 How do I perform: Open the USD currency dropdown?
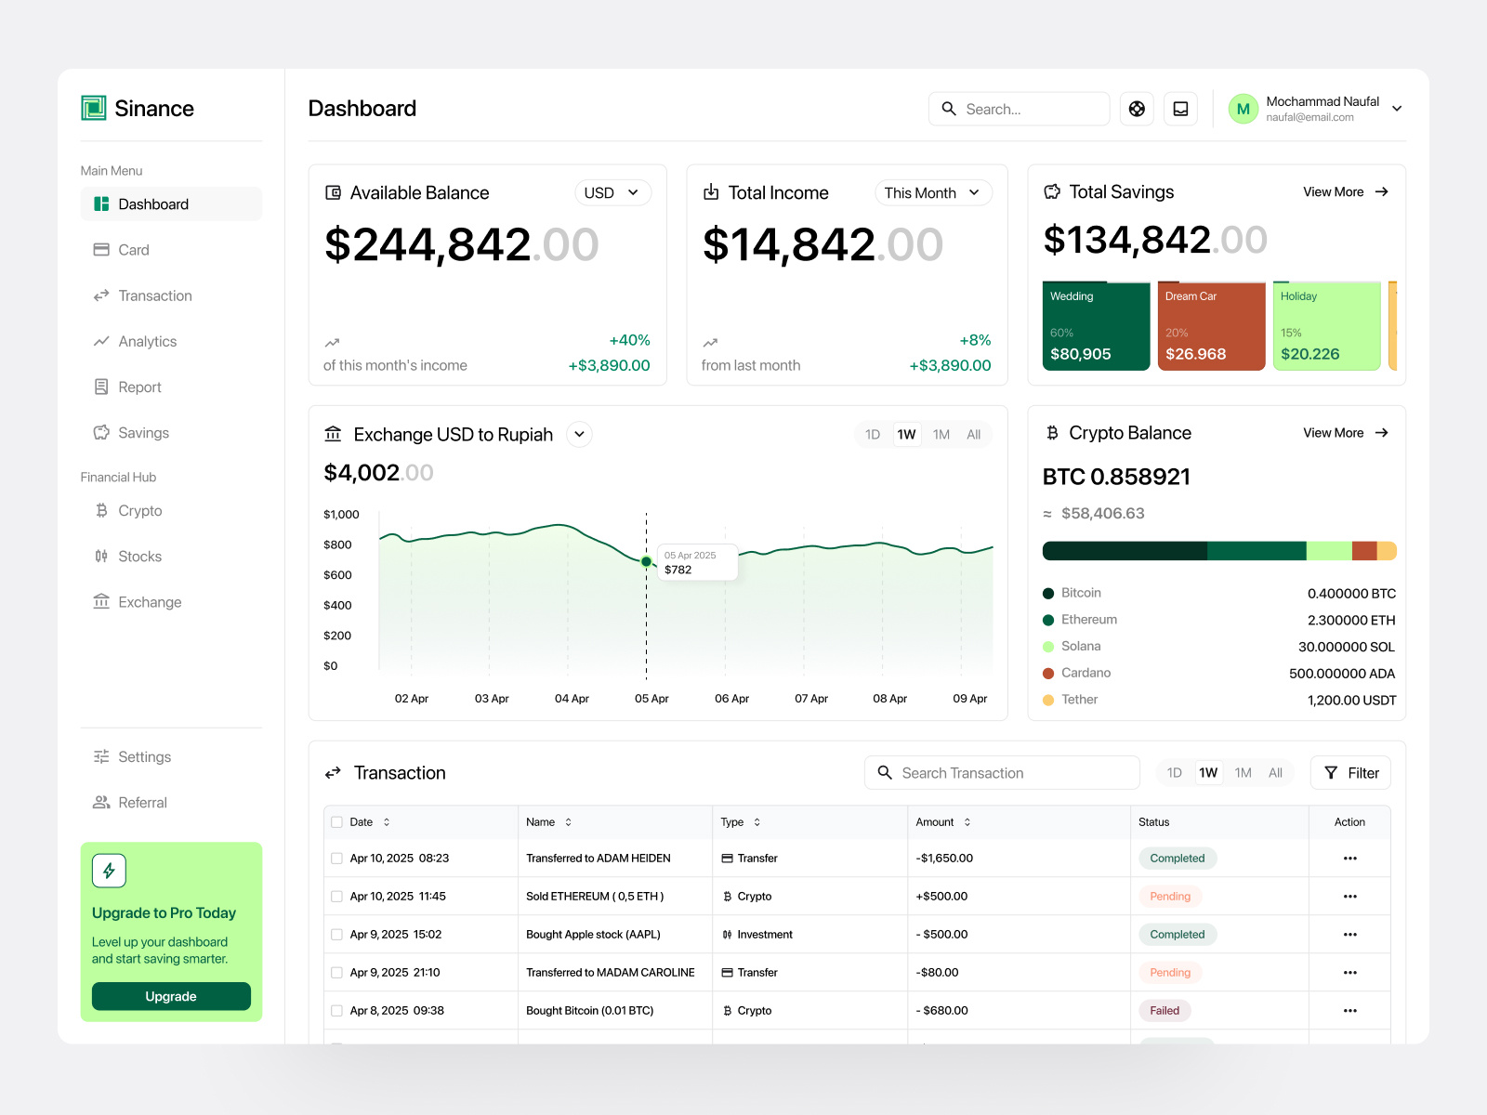pyautogui.click(x=612, y=192)
